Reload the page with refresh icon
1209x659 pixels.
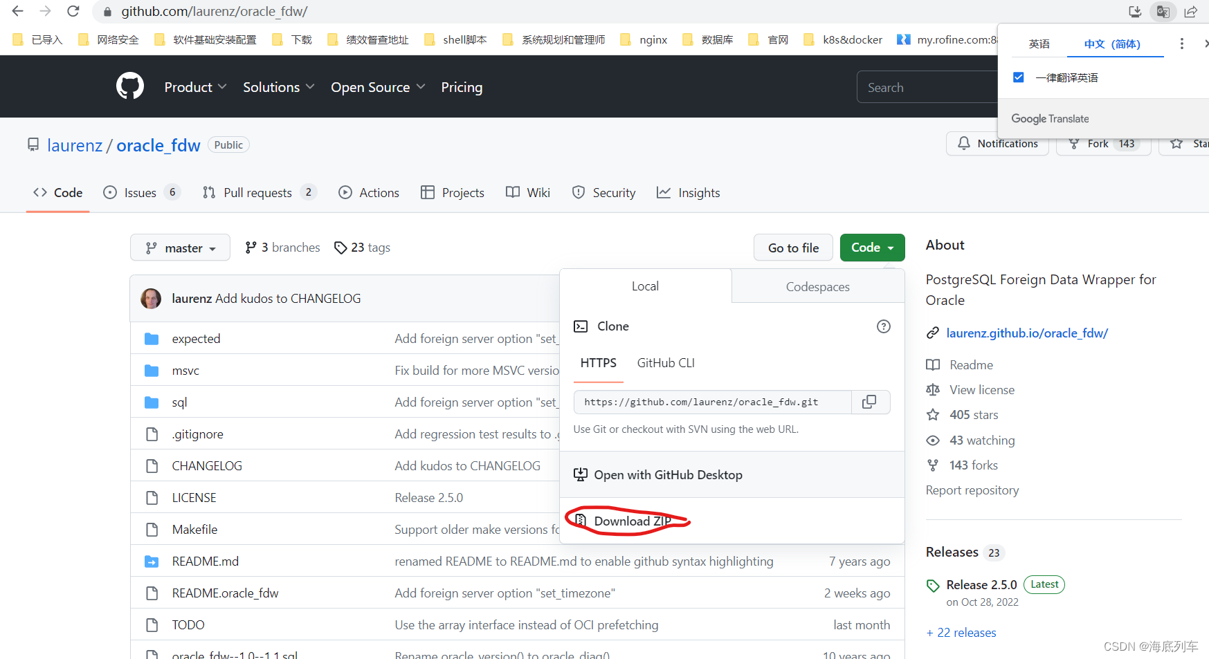73,11
